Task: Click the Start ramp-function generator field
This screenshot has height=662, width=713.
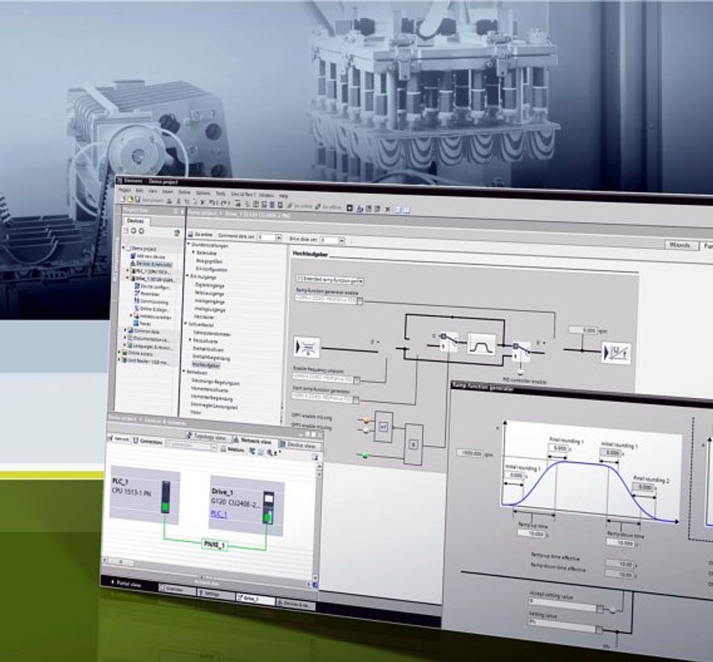Action: tap(325, 398)
